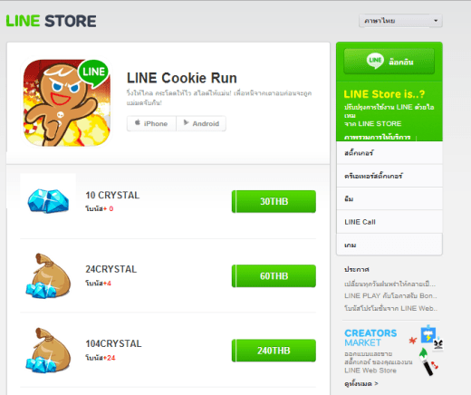Click the CREATORS MARKET banner title
The height and width of the screenshot is (395, 471).
coord(370,338)
